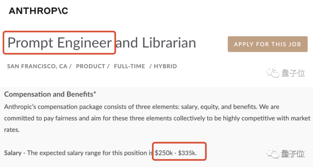The height and width of the screenshot is (167, 313).
Task: Select the San Francisco, CA location label
Action: 37,66
